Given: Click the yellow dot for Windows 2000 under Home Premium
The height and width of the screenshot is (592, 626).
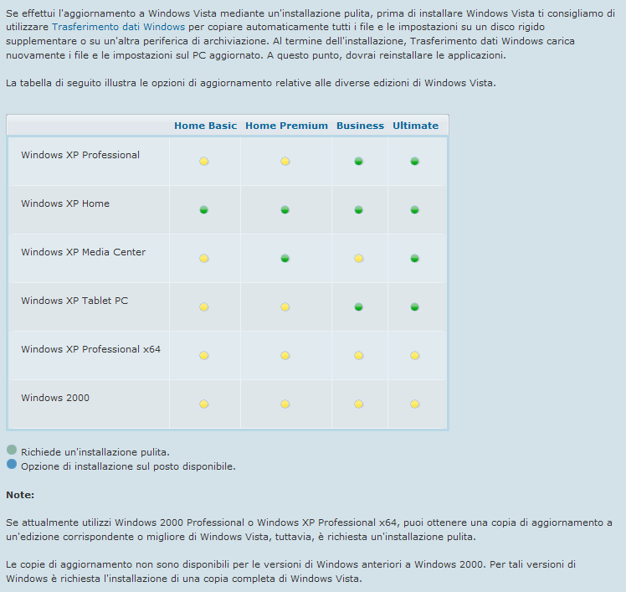Looking at the screenshot, I should coord(285,404).
